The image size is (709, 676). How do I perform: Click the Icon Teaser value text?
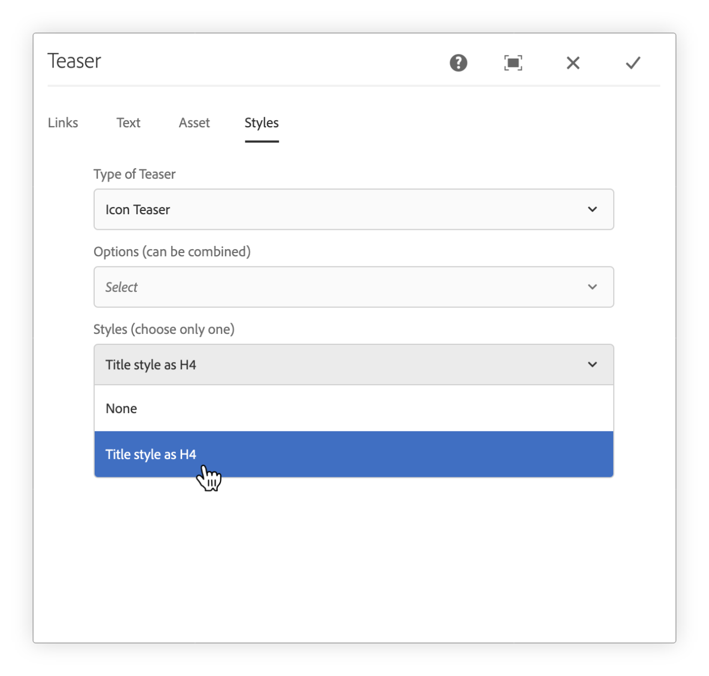point(137,209)
